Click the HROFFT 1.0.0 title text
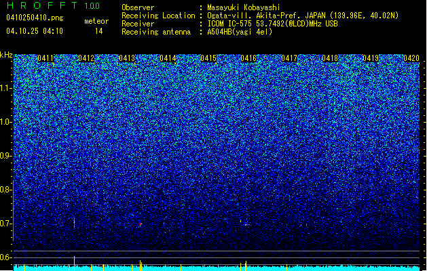The image size is (427, 271). pyautogui.click(x=53, y=5)
